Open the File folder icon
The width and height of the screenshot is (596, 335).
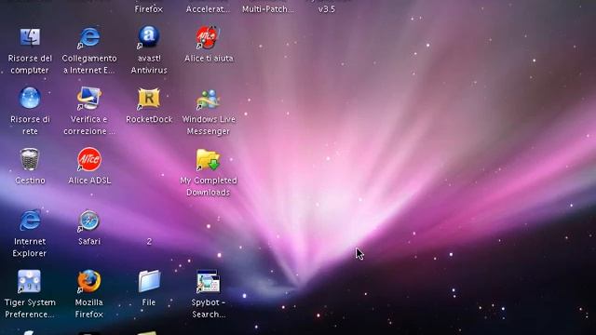click(x=149, y=281)
